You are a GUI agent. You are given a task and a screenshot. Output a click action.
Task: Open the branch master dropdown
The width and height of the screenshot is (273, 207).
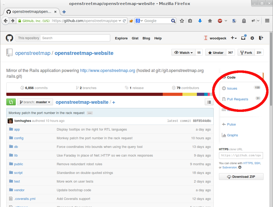click(35, 102)
